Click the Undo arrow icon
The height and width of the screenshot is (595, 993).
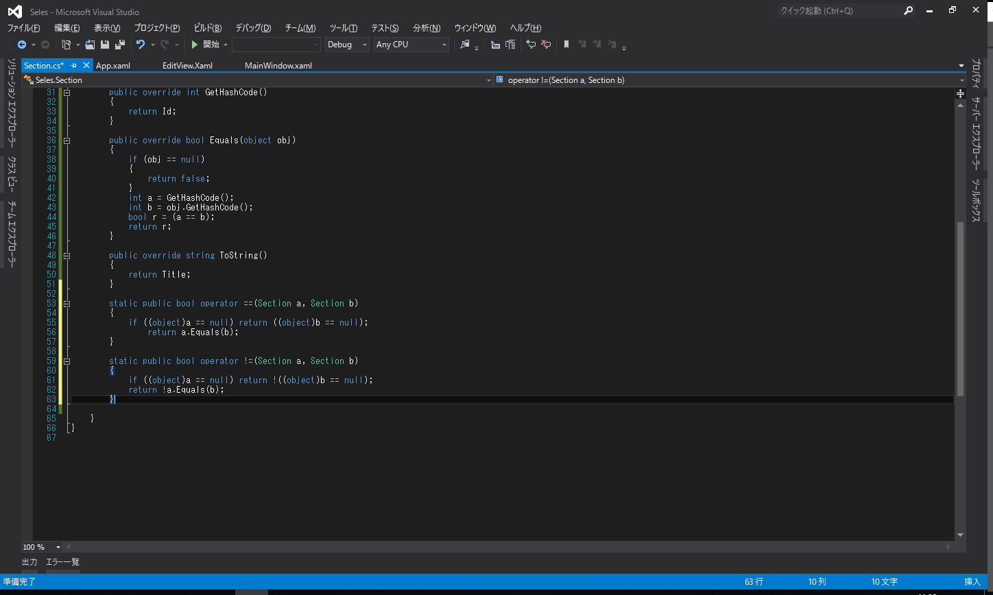pos(141,45)
